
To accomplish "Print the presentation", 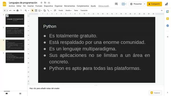I will (18, 10).
